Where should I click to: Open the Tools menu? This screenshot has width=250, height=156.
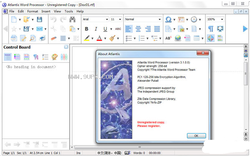click(69, 11)
